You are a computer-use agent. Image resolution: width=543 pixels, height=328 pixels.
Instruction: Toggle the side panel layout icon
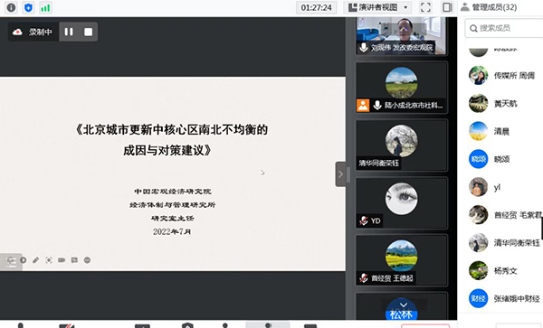click(x=447, y=7)
